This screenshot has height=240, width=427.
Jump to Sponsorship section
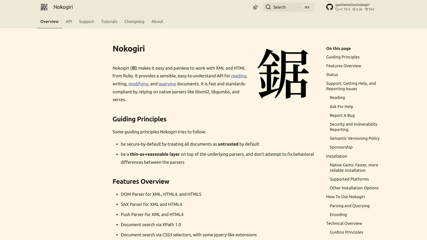point(341,147)
